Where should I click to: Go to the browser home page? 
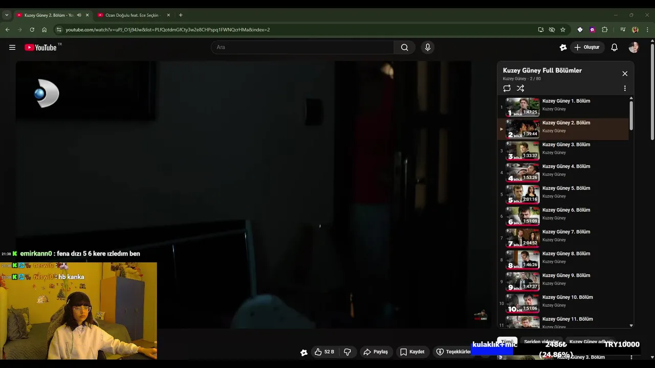coord(45,30)
